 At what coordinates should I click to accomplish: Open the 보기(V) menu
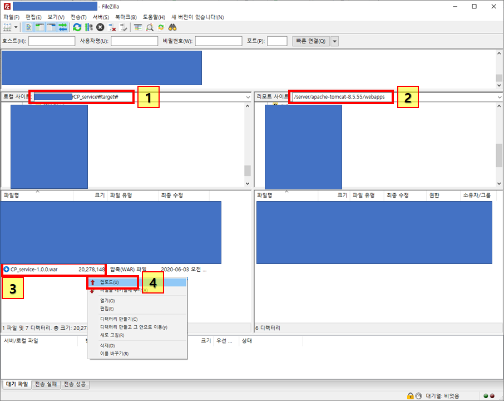point(56,17)
